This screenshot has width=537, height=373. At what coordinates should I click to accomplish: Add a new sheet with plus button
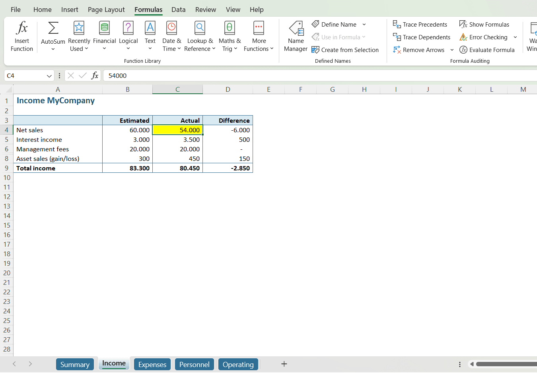pos(284,364)
